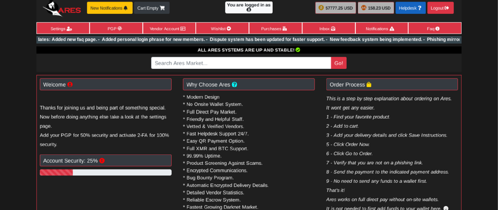Image resolution: width=498 pixels, height=210 pixels.
Task: Open the Cart Empty shopping cart
Action: click(x=152, y=8)
